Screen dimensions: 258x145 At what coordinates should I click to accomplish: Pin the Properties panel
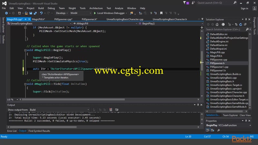click(246, 121)
